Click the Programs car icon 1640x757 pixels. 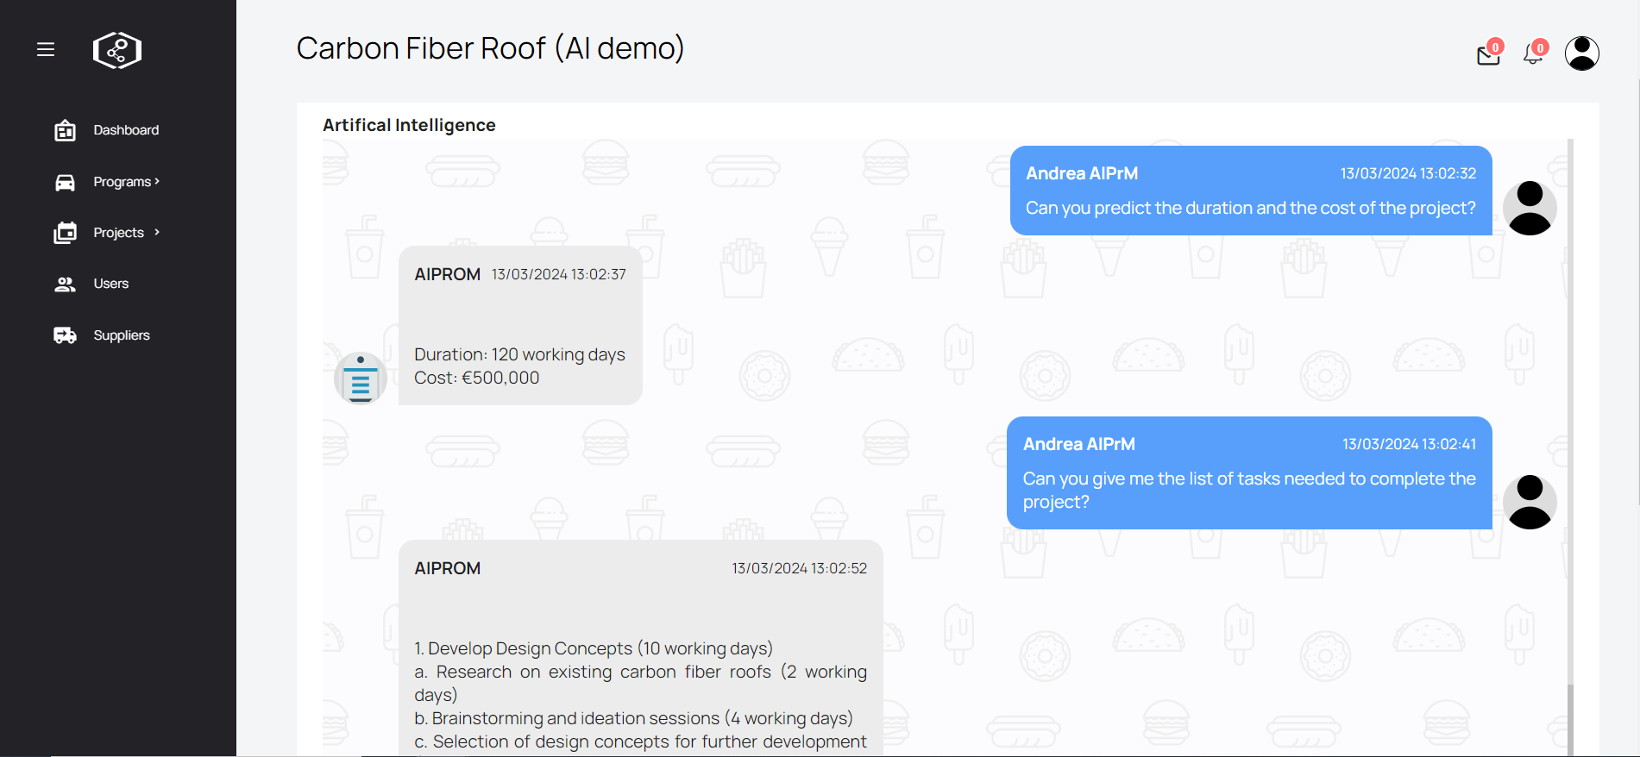click(x=65, y=182)
